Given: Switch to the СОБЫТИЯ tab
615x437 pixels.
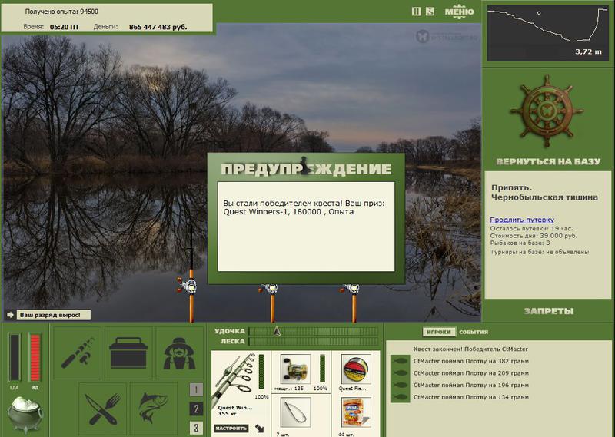Looking at the screenshot, I should (474, 332).
